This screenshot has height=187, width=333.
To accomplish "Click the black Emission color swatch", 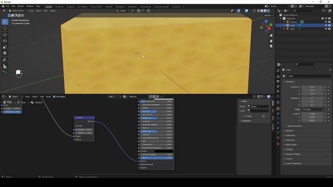I will [163, 151].
